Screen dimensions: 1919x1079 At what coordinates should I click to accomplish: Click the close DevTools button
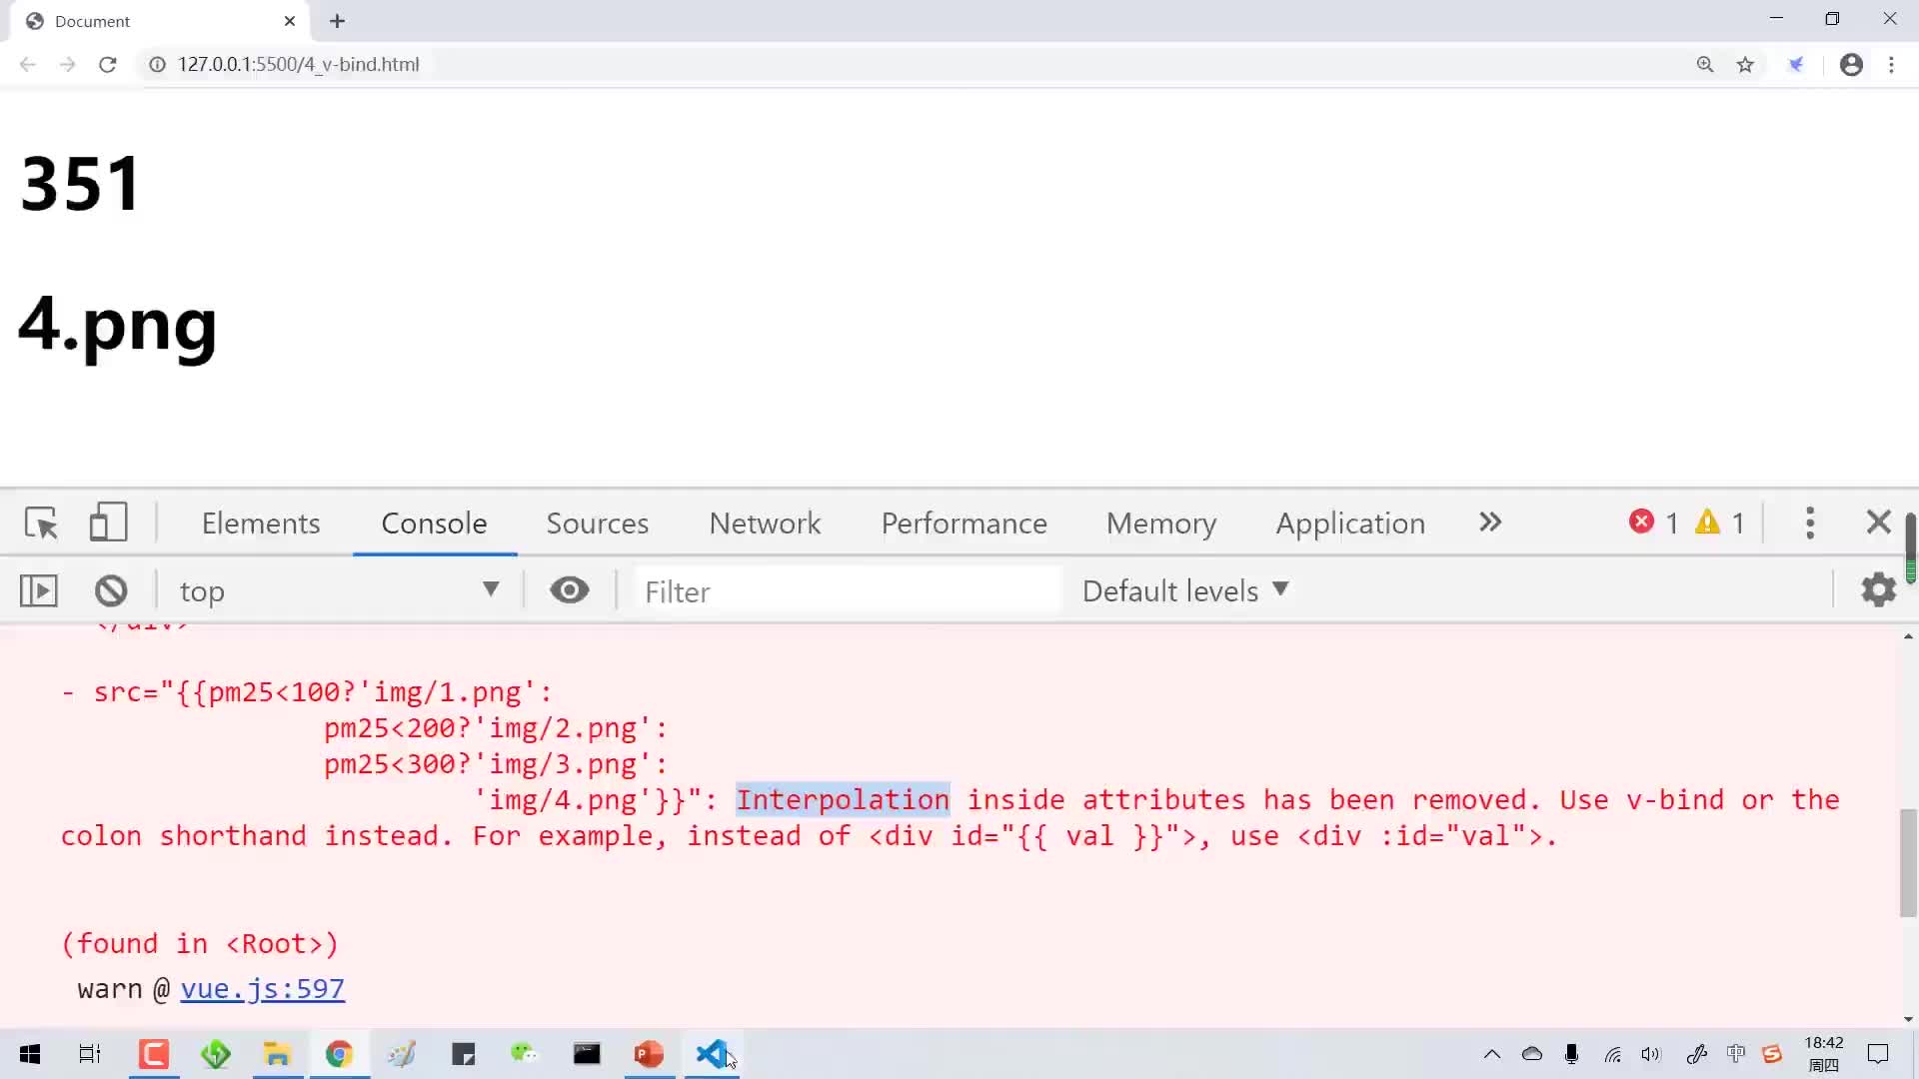[1879, 522]
